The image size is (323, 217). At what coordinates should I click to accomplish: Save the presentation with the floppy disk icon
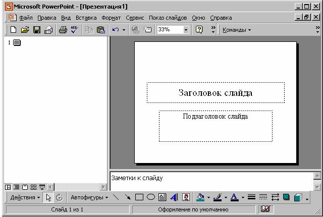pos(37,30)
